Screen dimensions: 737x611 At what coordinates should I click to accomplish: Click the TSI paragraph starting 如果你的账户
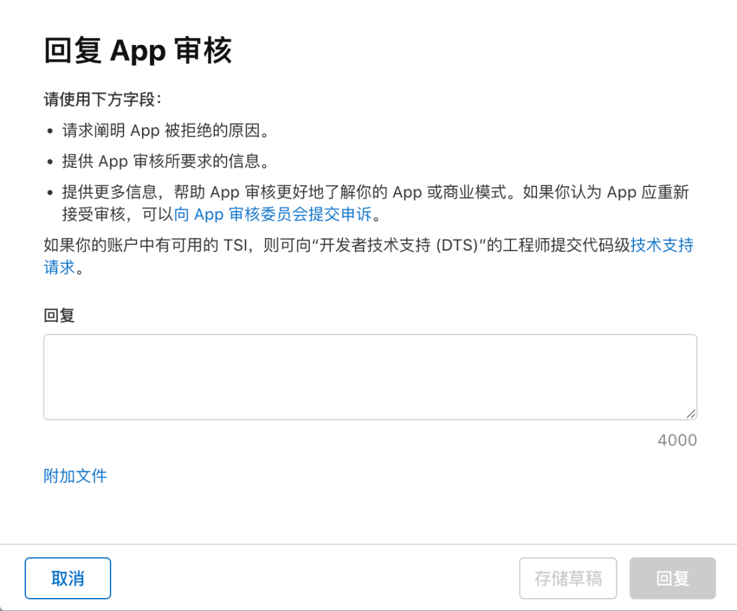click(369, 256)
